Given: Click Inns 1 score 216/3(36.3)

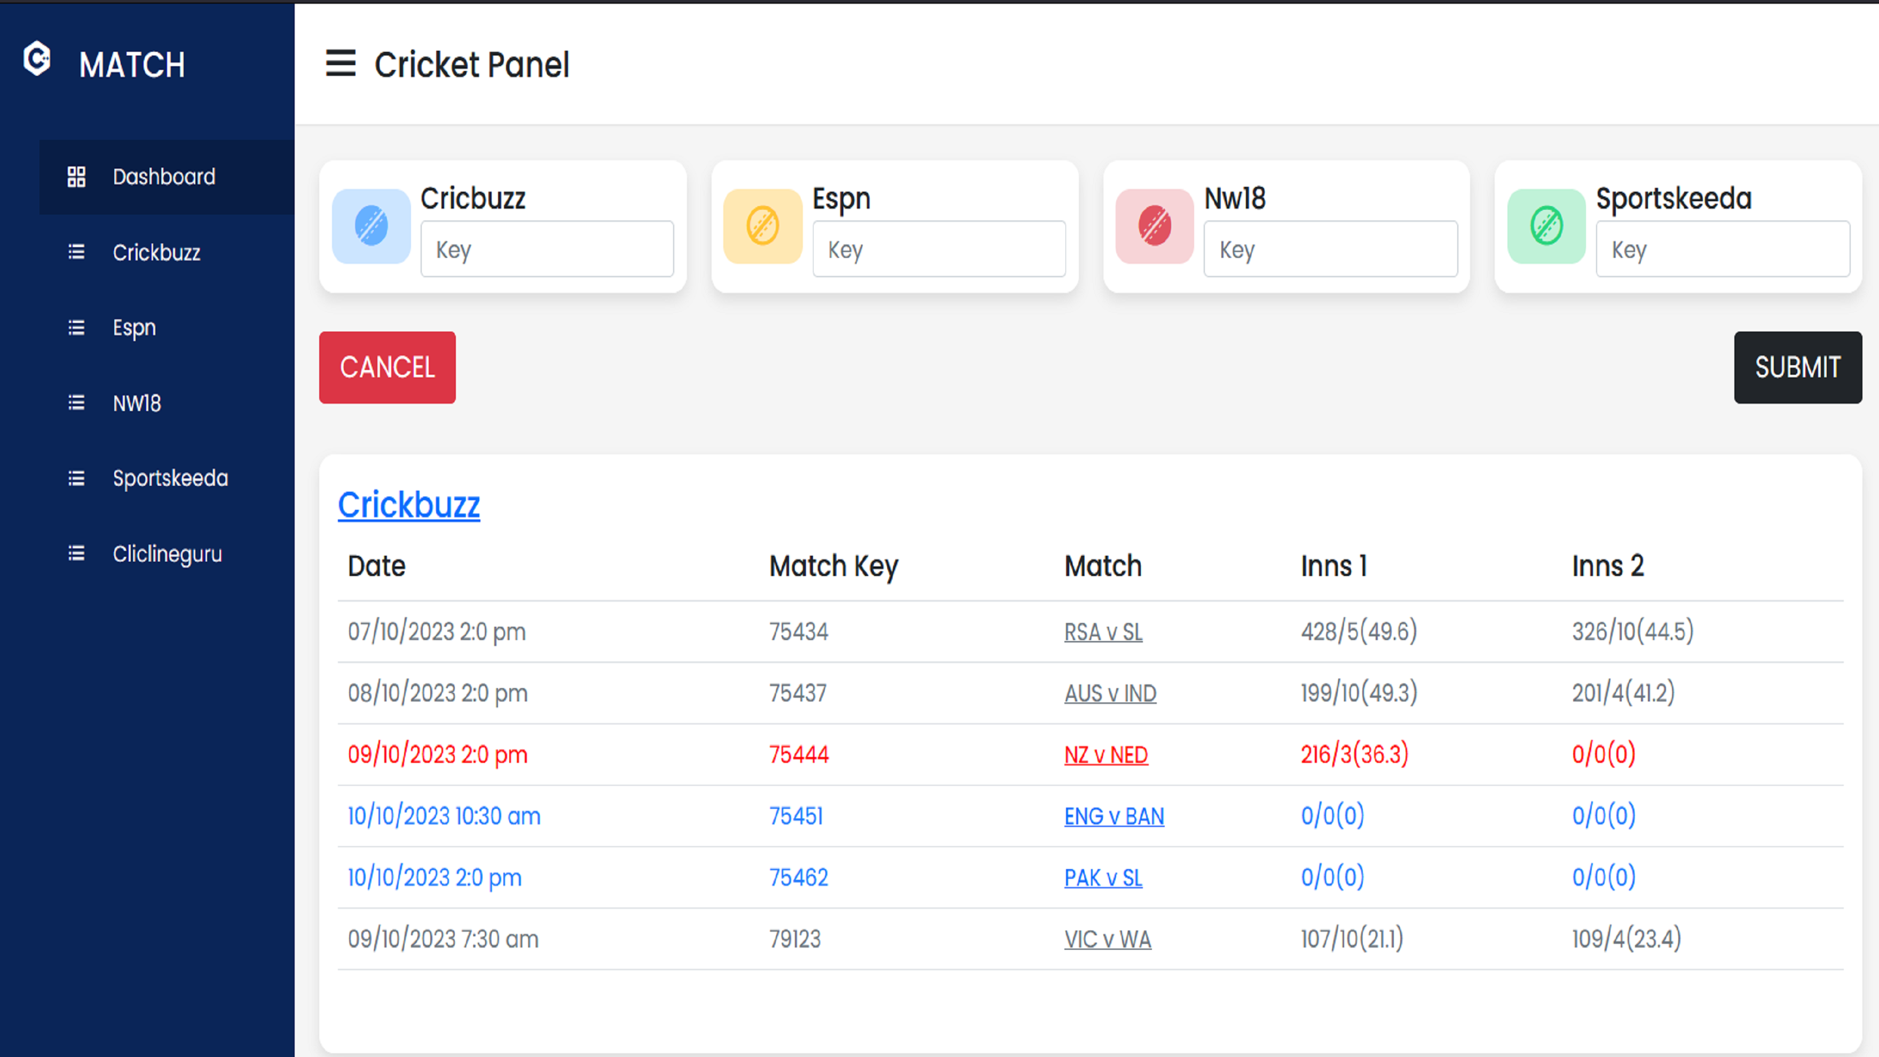Looking at the screenshot, I should pyautogui.click(x=1355, y=754).
